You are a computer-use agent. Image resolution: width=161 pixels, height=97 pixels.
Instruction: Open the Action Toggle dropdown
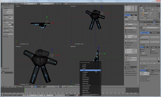pos(7,72)
